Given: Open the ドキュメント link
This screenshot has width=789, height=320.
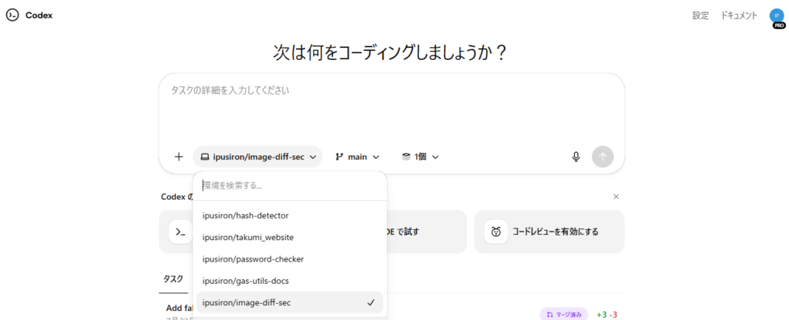Looking at the screenshot, I should pos(739,15).
